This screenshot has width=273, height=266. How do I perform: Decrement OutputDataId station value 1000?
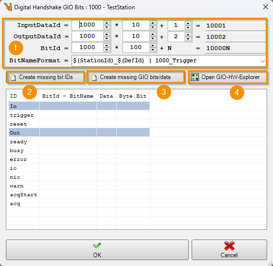coord(106,38)
